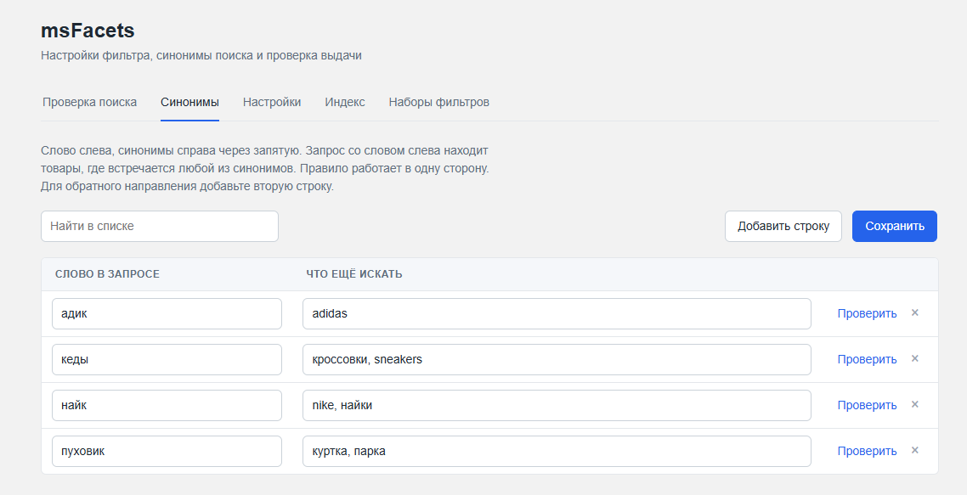Go to the Индекс tab
967x495 pixels.
click(x=345, y=103)
